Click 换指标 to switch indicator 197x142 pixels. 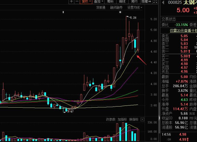click(134, 119)
